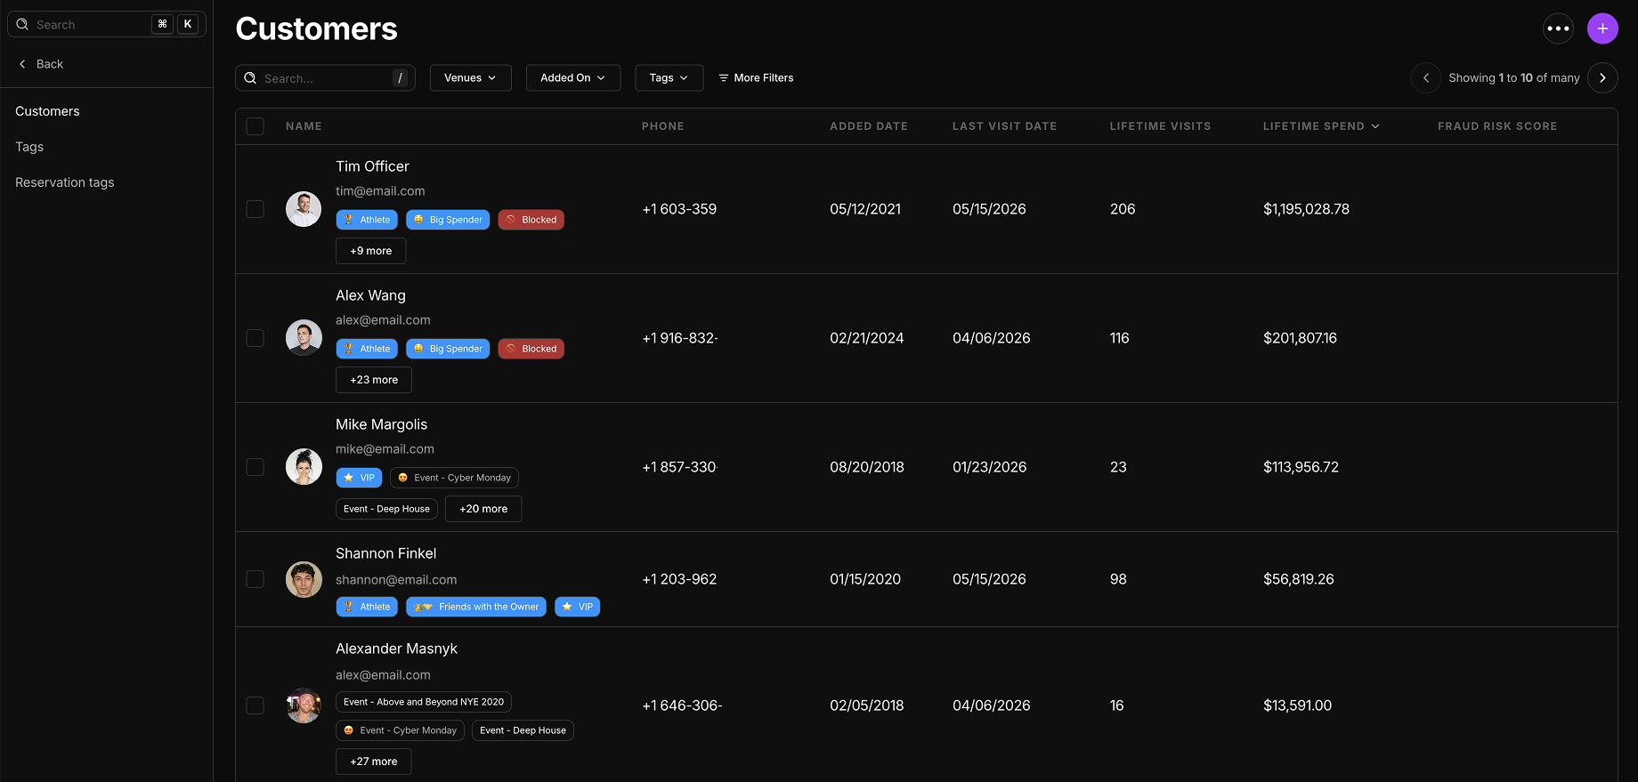Click Athlete tag on Tim Officer
Viewport: 1638px width, 782px height.
click(x=367, y=220)
